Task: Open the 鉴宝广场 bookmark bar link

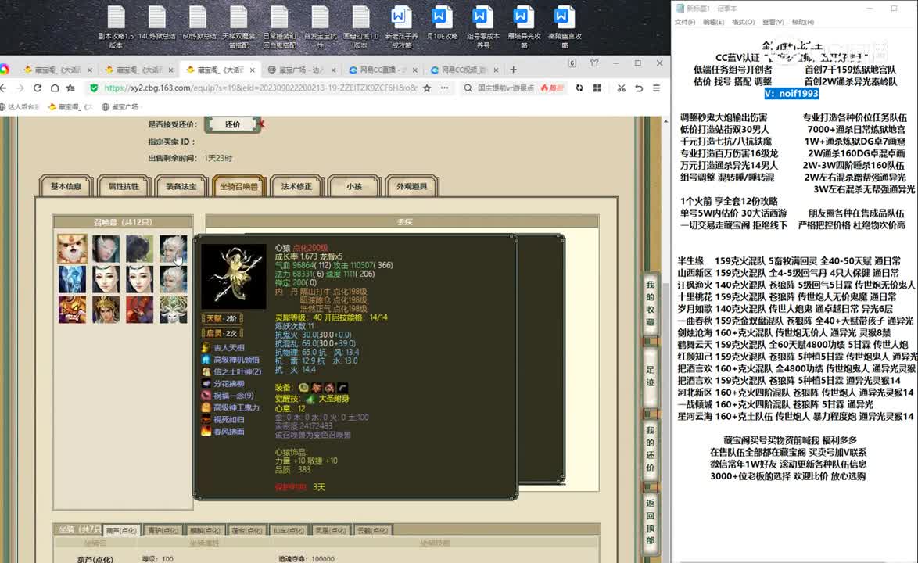Action: (x=120, y=106)
